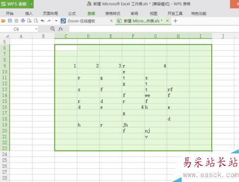Image resolution: width=239 pixels, height=182 pixels.
Task: Click the select-all corner triangle
Action: click(7, 36)
